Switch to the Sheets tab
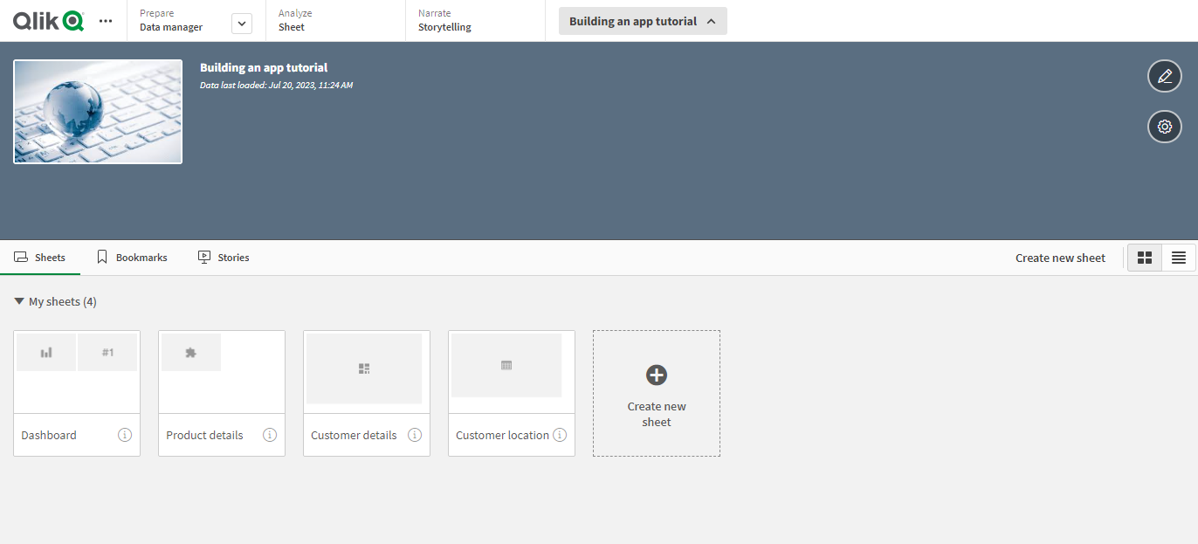The width and height of the screenshot is (1198, 544). [x=40, y=258]
